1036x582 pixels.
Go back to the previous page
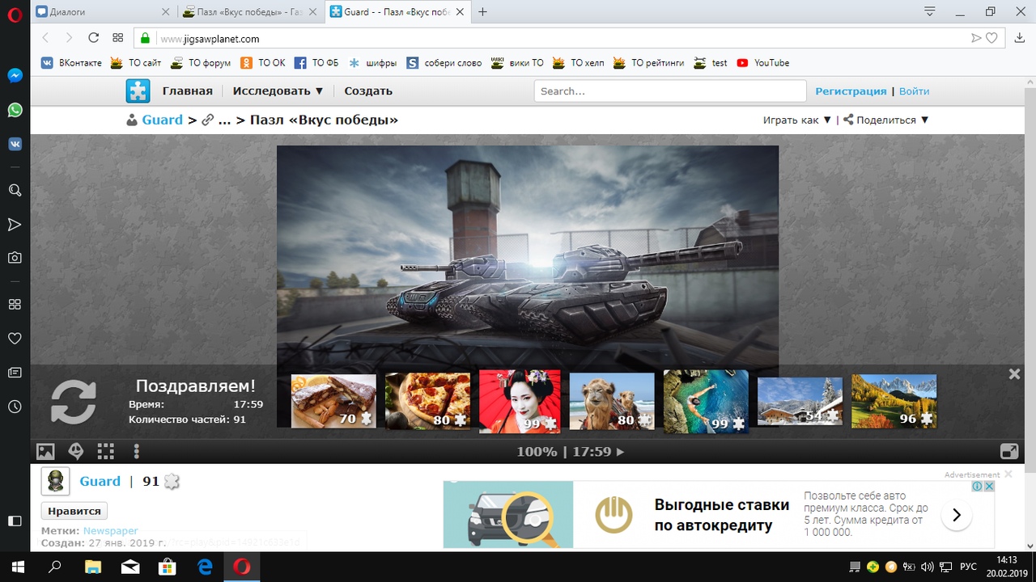coord(45,38)
